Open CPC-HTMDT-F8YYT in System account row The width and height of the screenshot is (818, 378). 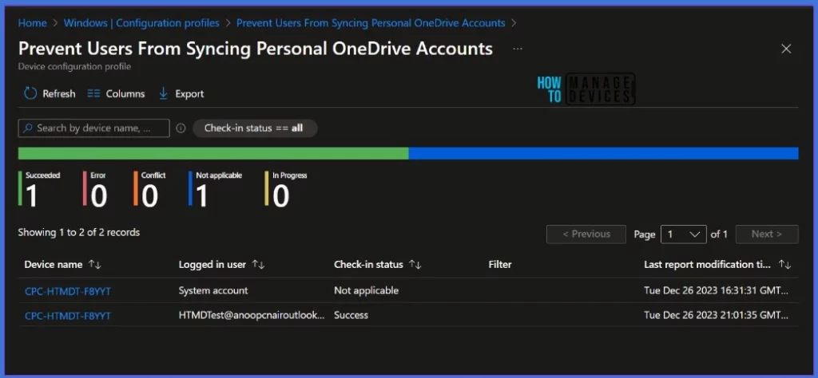pyautogui.click(x=68, y=291)
